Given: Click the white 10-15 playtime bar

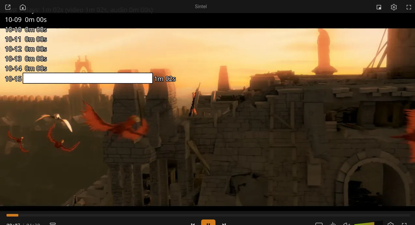Looking at the screenshot, I should [88, 78].
